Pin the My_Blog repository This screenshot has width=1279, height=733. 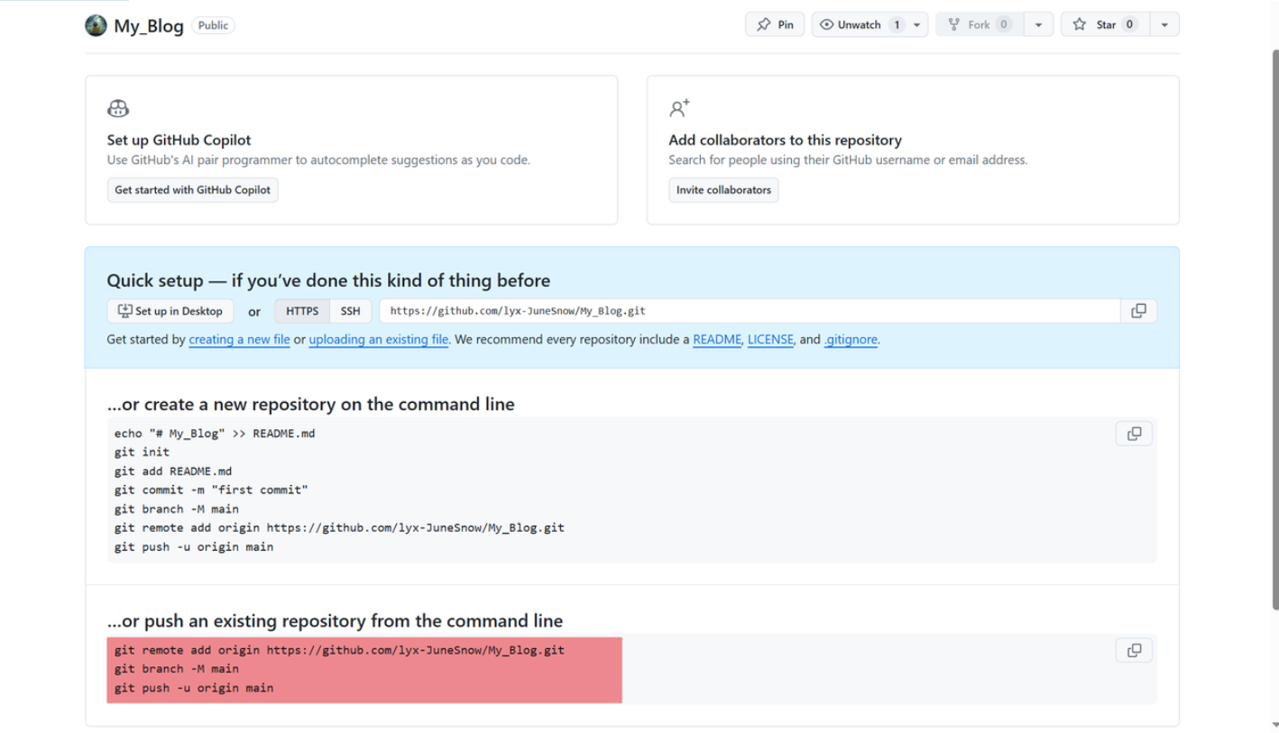tap(775, 24)
